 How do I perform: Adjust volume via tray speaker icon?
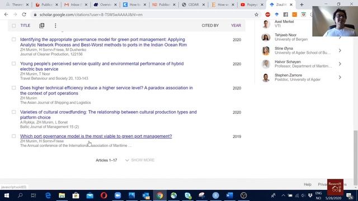pyautogui.click(x=303, y=195)
